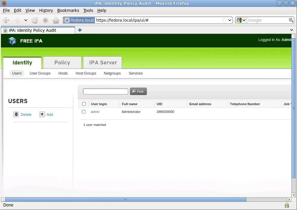Select the IPA: Identity Policy Audit browser tab
Image resolution: width=297 pixels, height=210 pixels.
[38, 30]
